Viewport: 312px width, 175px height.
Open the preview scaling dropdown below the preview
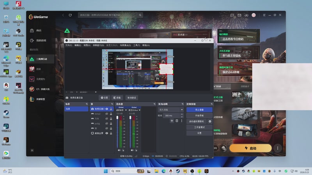[x=96, y=92]
